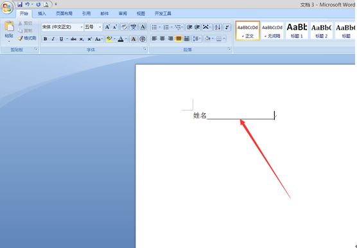Image resolution: width=357 pixels, height=248 pixels.
Task: Open the font name dropdown 宋体
Action: click(82, 27)
